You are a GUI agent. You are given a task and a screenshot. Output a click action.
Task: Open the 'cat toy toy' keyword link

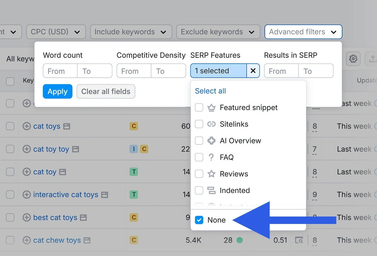coord(51,149)
